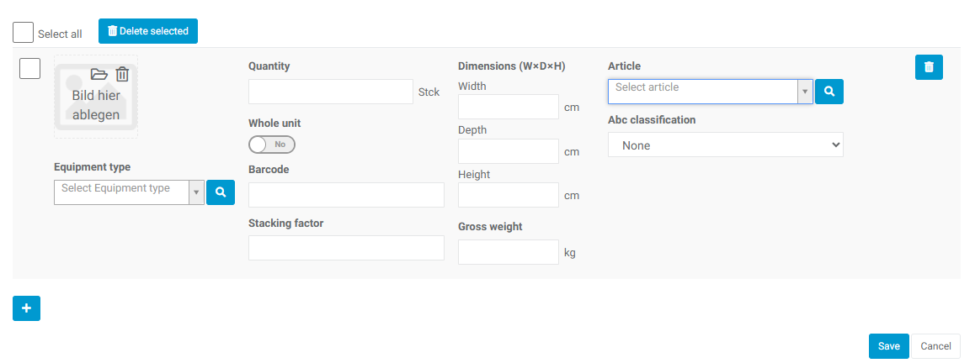This screenshot has height=363, width=975.
Task: Select the Gross weight field
Action: pyautogui.click(x=508, y=252)
